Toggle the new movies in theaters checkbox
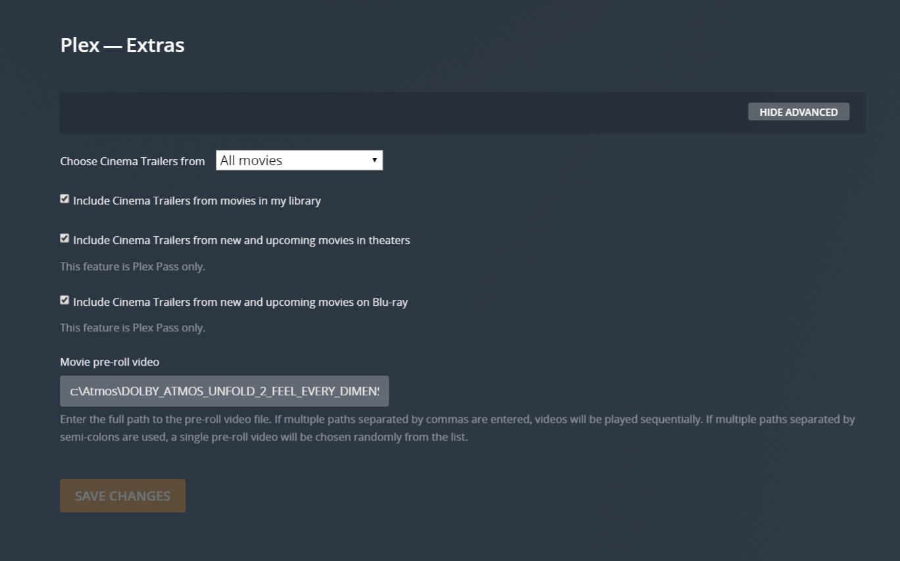 click(64, 238)
